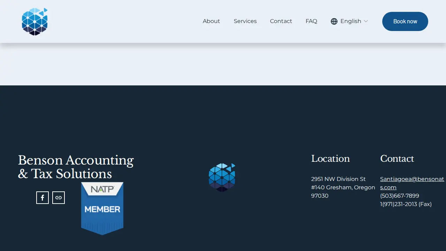Viewport: 446px width, 251px height.
Task: Open the Santiagoea email address link
Action: coord(412,183)
